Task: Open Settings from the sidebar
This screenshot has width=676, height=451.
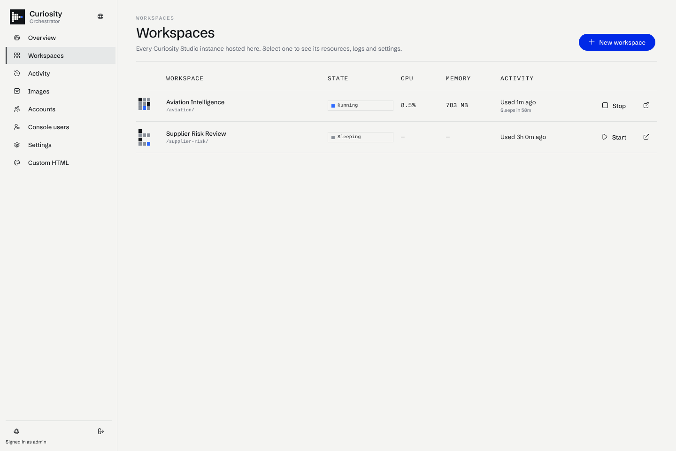Action: pos(61,145)
